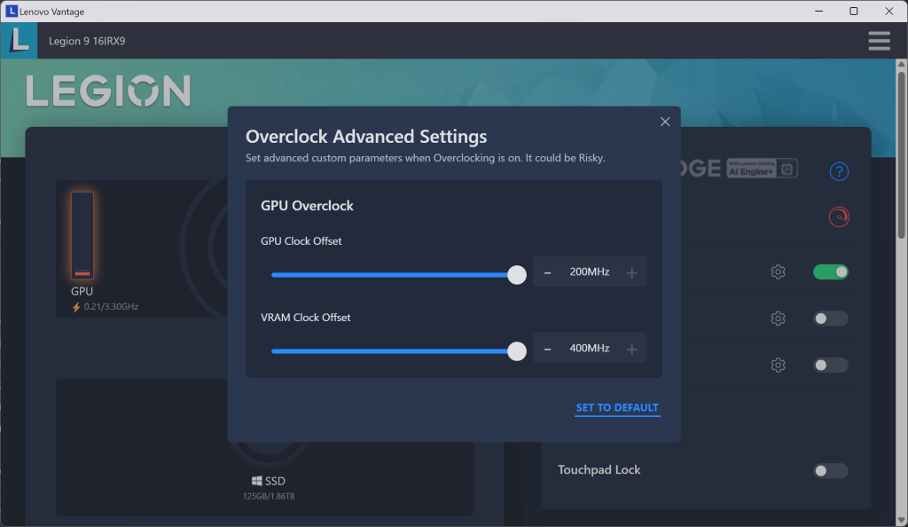Click the Legion L logo in header
This screenshot has width=908, height=527.
pos(20,41)
